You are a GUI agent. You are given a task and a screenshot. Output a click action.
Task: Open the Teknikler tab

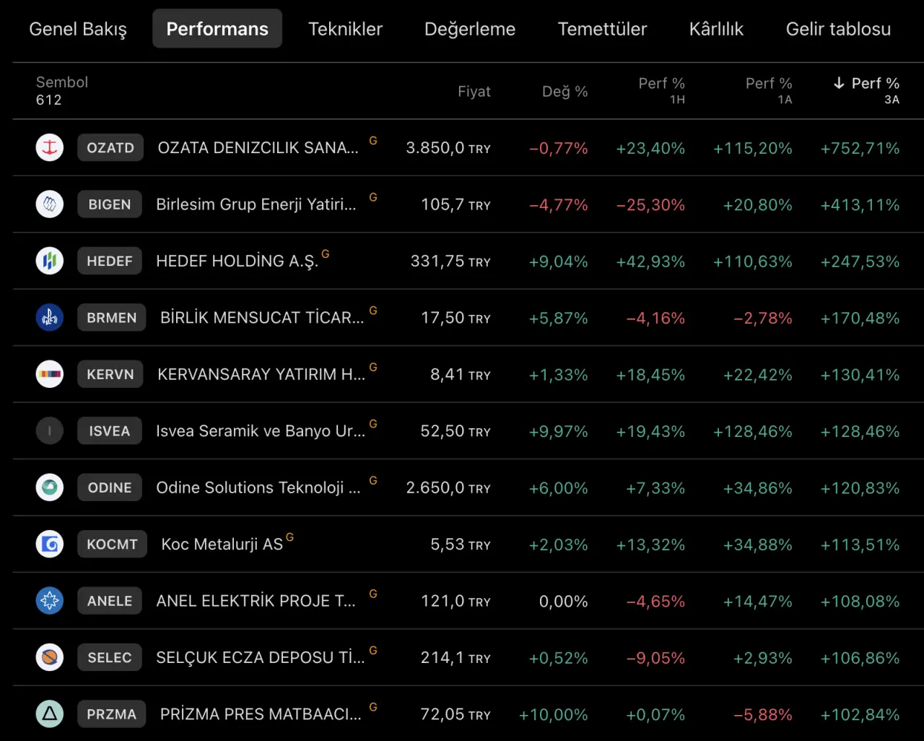[x=345, y=29]
